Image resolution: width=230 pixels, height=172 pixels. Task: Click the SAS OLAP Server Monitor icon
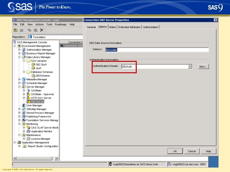pyautogui.click(x=28, y=127)
